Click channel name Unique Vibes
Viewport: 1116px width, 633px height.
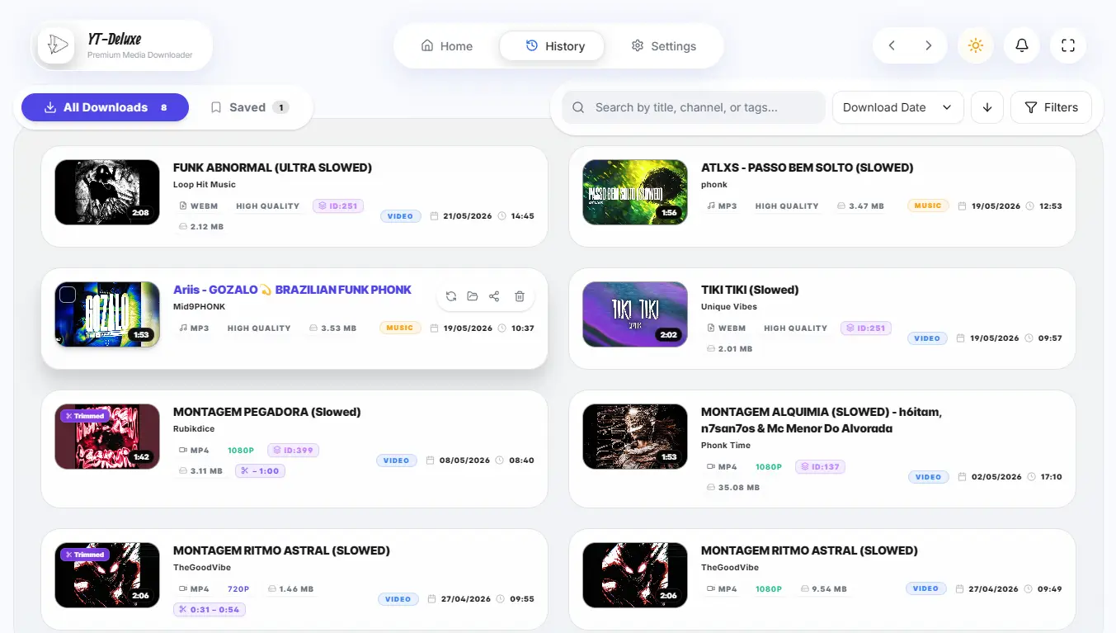click(728, 307)
